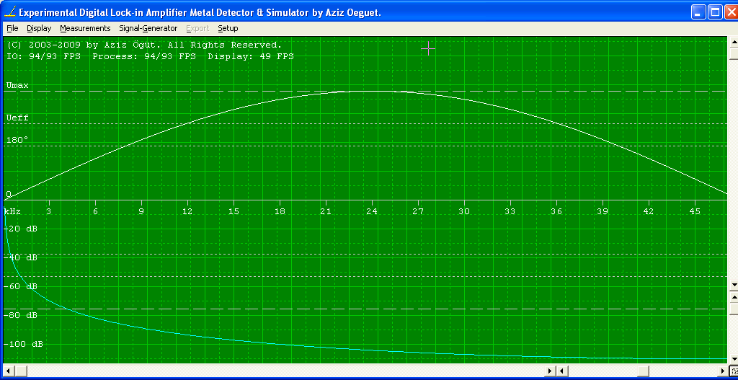Open the Display menu

pos(39,28)
